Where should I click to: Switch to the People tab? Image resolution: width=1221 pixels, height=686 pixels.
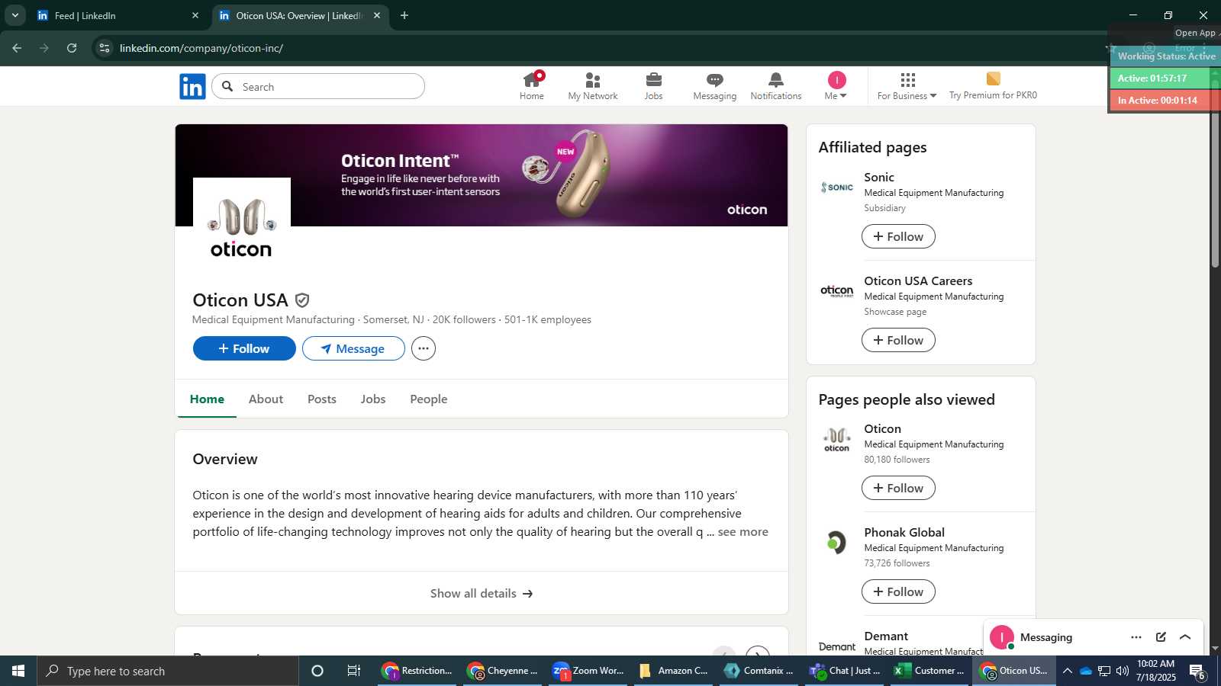429,399
